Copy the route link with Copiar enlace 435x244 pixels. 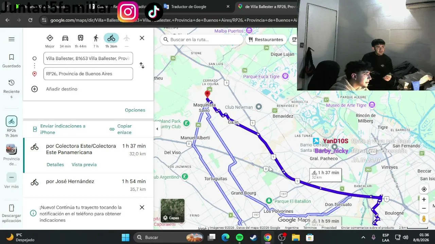121,129
